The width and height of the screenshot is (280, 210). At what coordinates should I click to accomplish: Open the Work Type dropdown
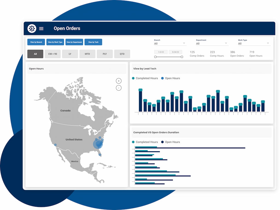254,44
